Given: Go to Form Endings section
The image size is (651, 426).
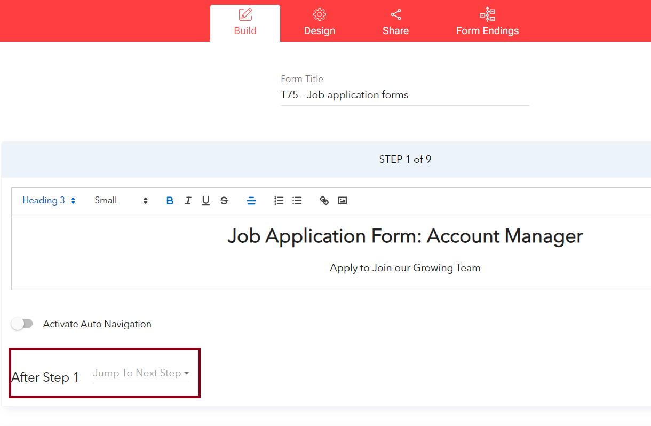Looking at the screenshot, I should (x=487, y=21).
